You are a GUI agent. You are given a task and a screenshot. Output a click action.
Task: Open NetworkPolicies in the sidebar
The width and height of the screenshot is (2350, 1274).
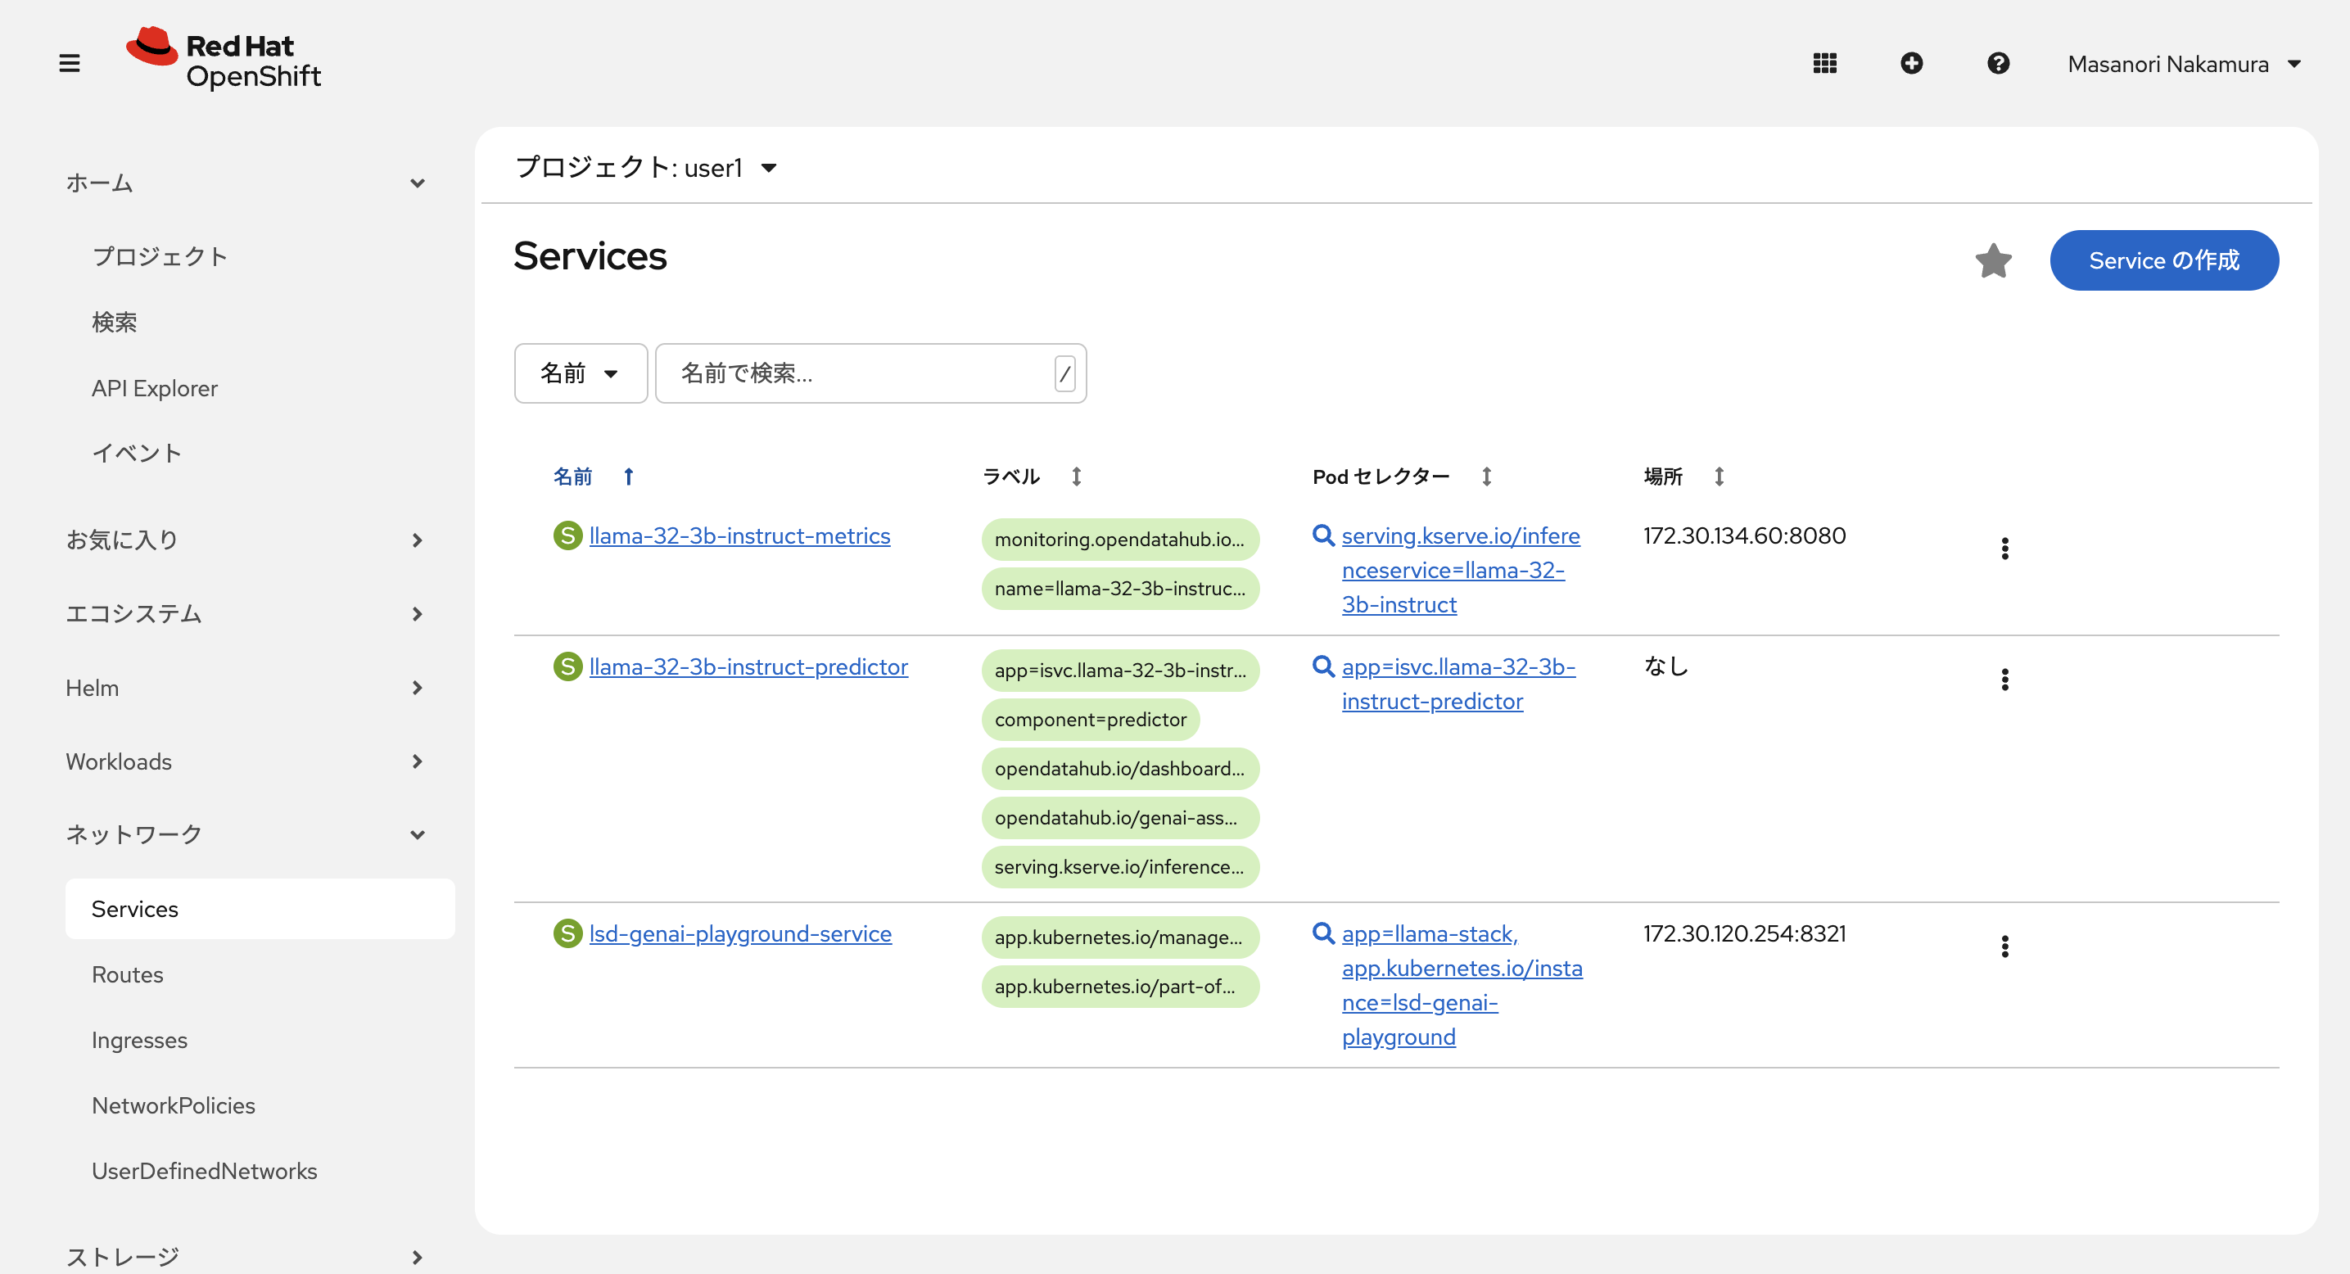(x=174, y=1105)
